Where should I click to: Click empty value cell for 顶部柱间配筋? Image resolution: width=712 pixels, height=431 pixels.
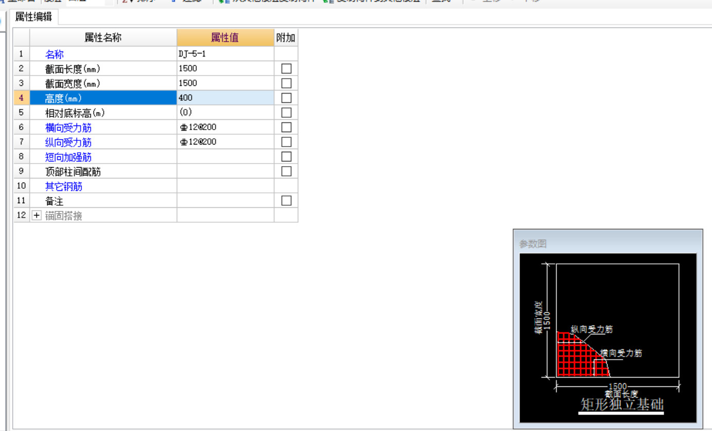225,171
